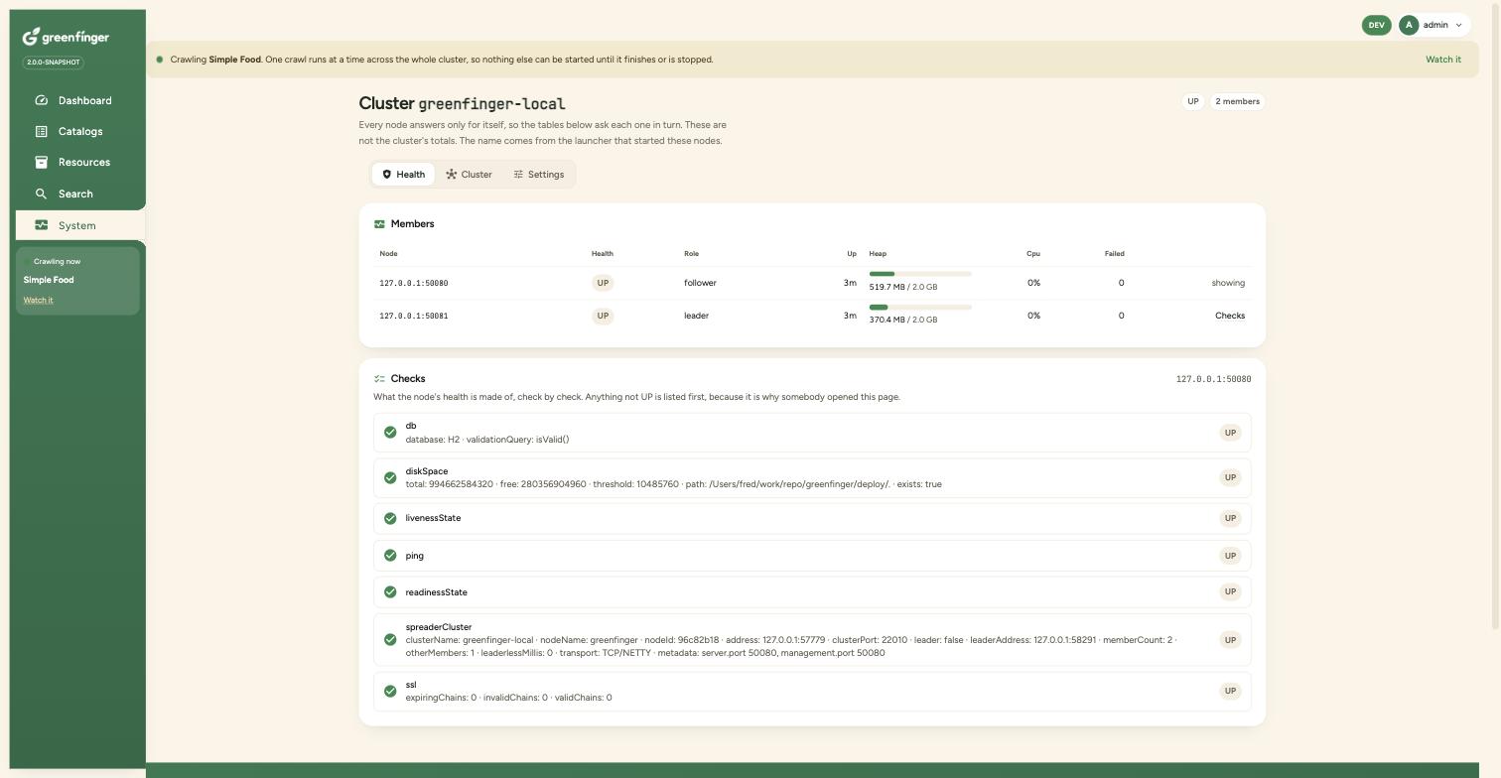Click the admin avatar circle
This screenshot has width=1501, height=778.
coord(1408,25)
